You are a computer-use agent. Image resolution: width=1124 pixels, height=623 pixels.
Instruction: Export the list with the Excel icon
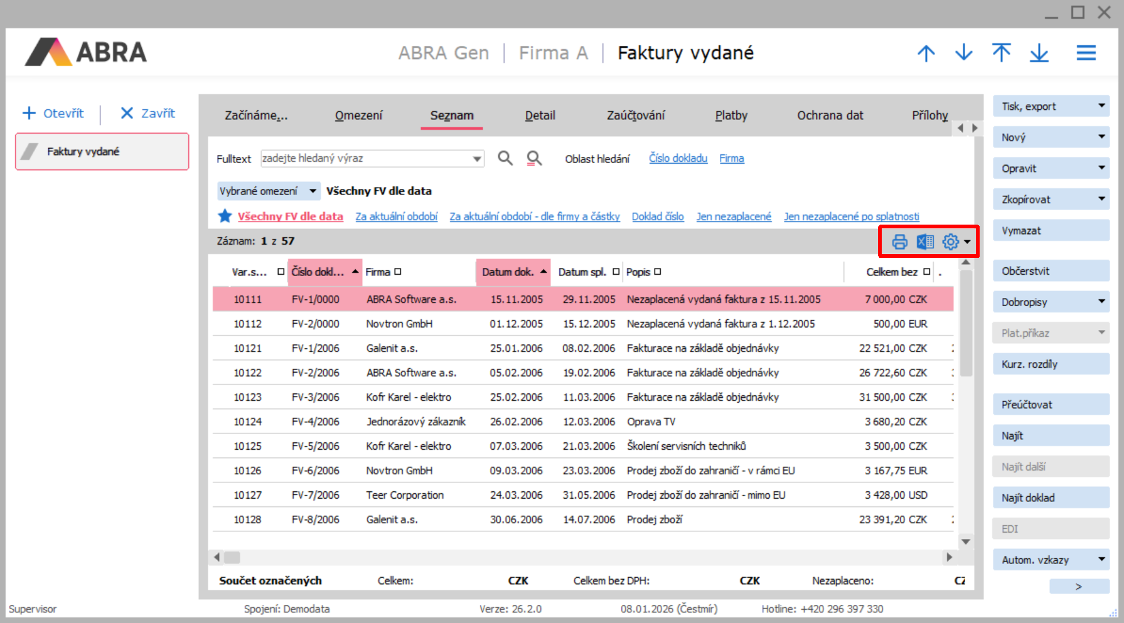[925, 242]
